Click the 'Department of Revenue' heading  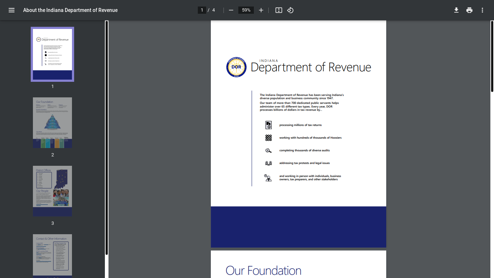click(311, 68)
